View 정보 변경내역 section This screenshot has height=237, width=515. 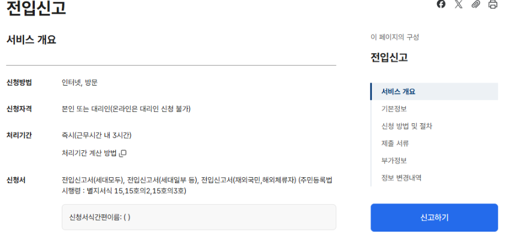point(401,178)
